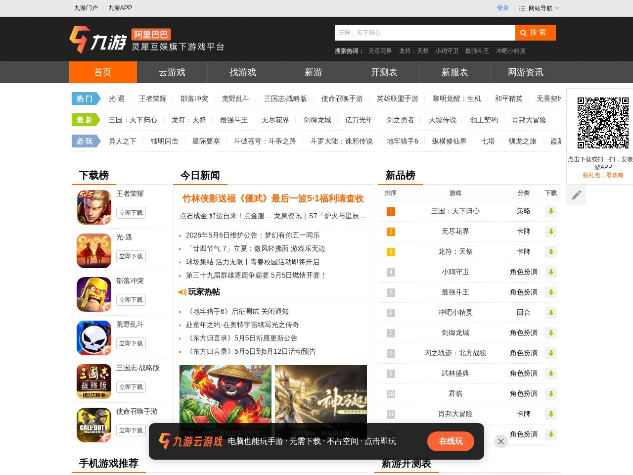Screen dimensions: 633x475
Task: Open the 网游资讯 navigation tab
Action: tap(526, 72)
